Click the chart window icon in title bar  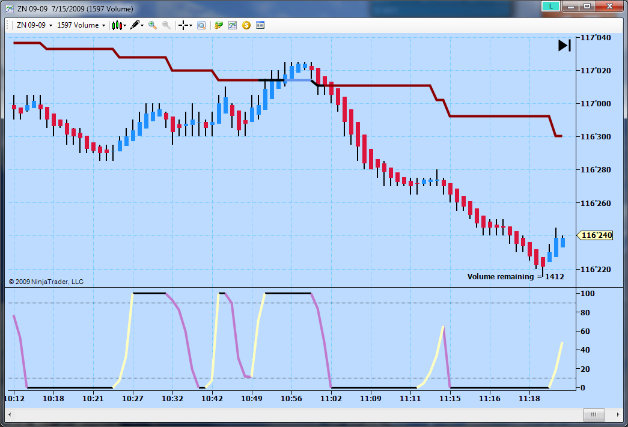pyautogui.click(x=10, y=8)
